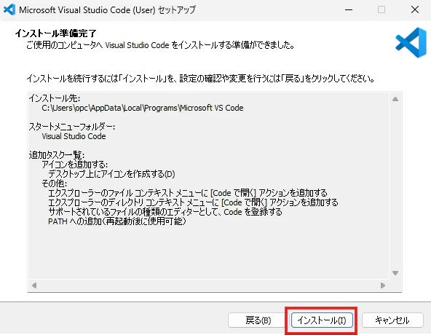
Task: Go back with 戻る(B) button
Action: click(258, 320)
